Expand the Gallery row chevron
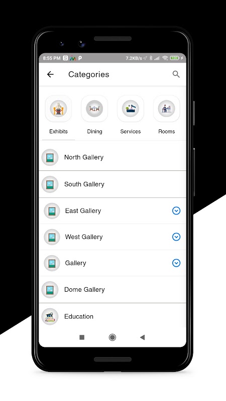This screenshot has width=226, height=401. tap(176, 263)
